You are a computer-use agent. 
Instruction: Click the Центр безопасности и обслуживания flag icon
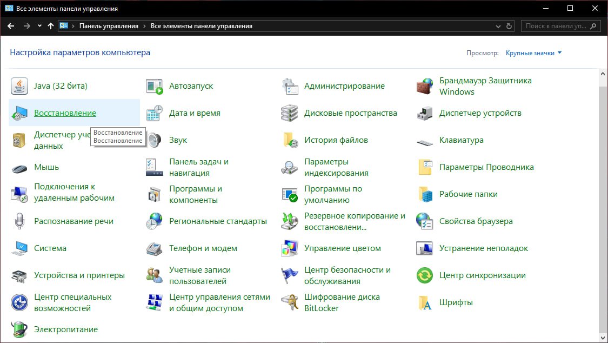[290, 275]
